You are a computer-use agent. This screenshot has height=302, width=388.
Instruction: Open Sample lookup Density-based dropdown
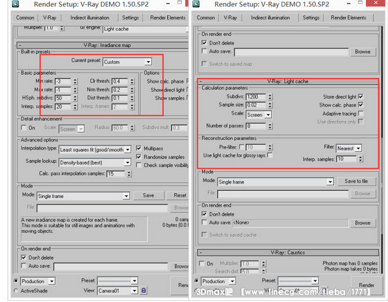click(x=95, y=163)
